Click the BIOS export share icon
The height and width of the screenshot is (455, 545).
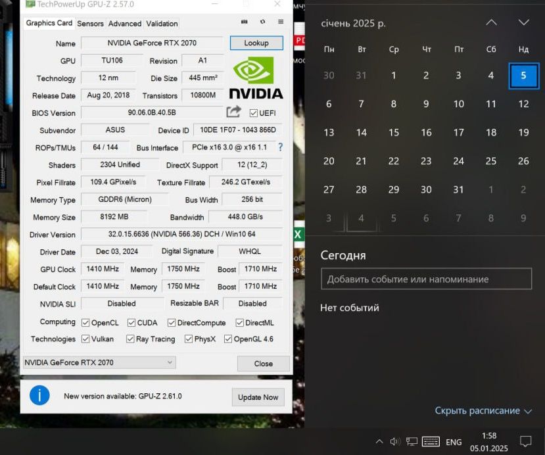(x=233, y=112)
